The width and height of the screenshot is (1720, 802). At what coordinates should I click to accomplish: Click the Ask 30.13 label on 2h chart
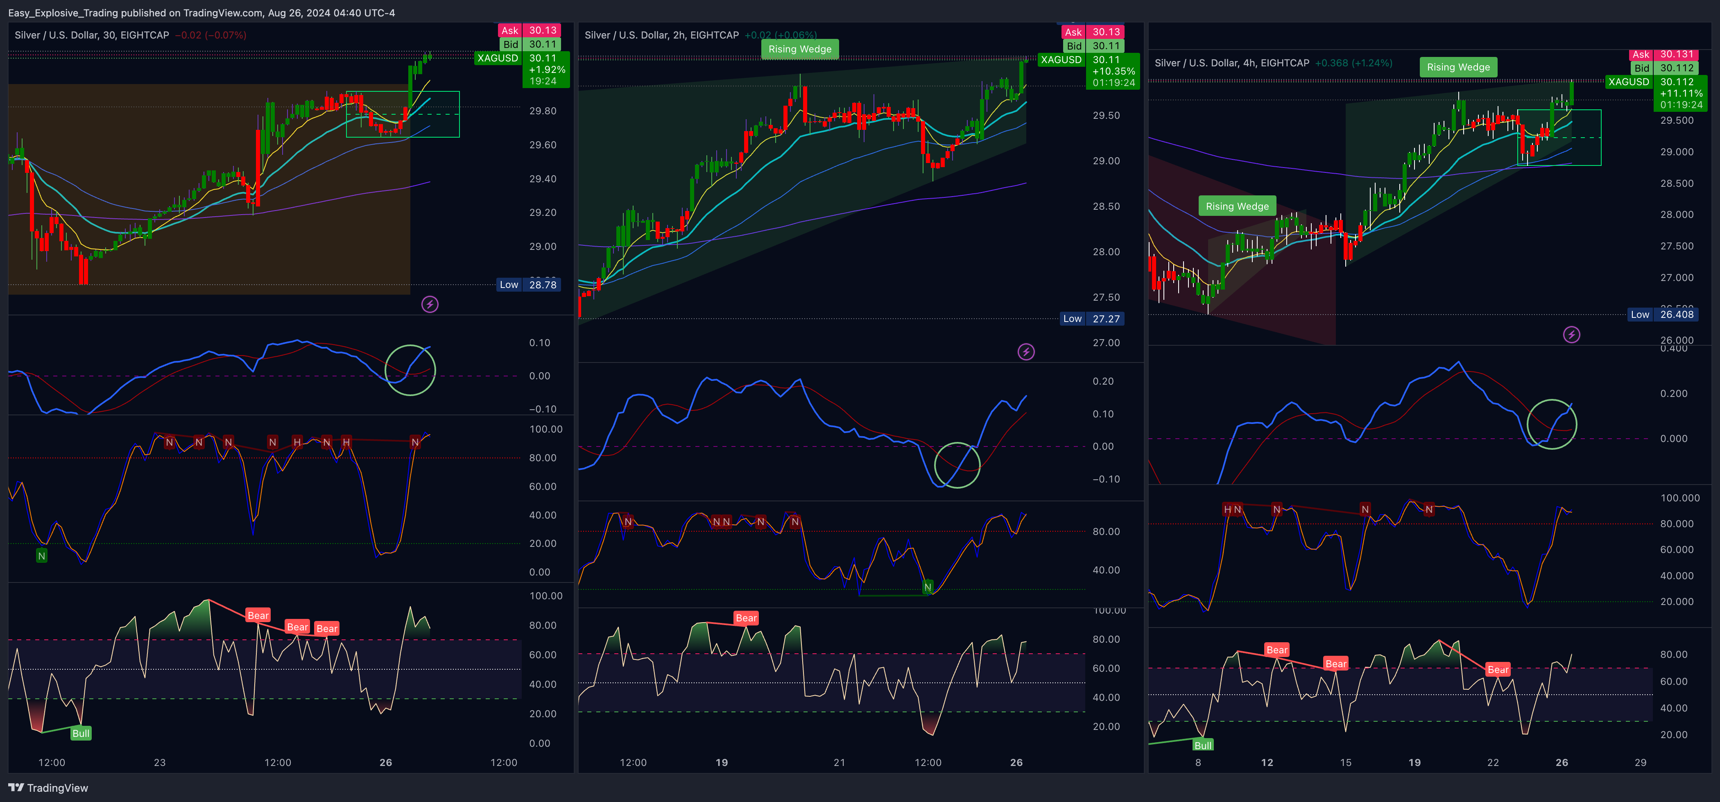click(1093, 32)
